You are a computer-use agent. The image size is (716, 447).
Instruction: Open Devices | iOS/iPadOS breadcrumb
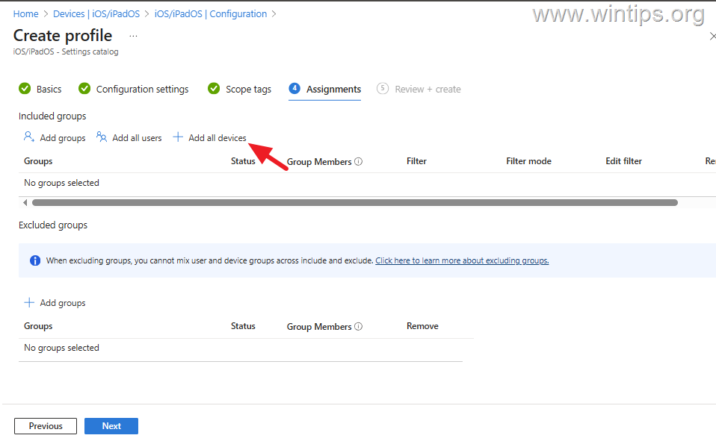point(96,13)
